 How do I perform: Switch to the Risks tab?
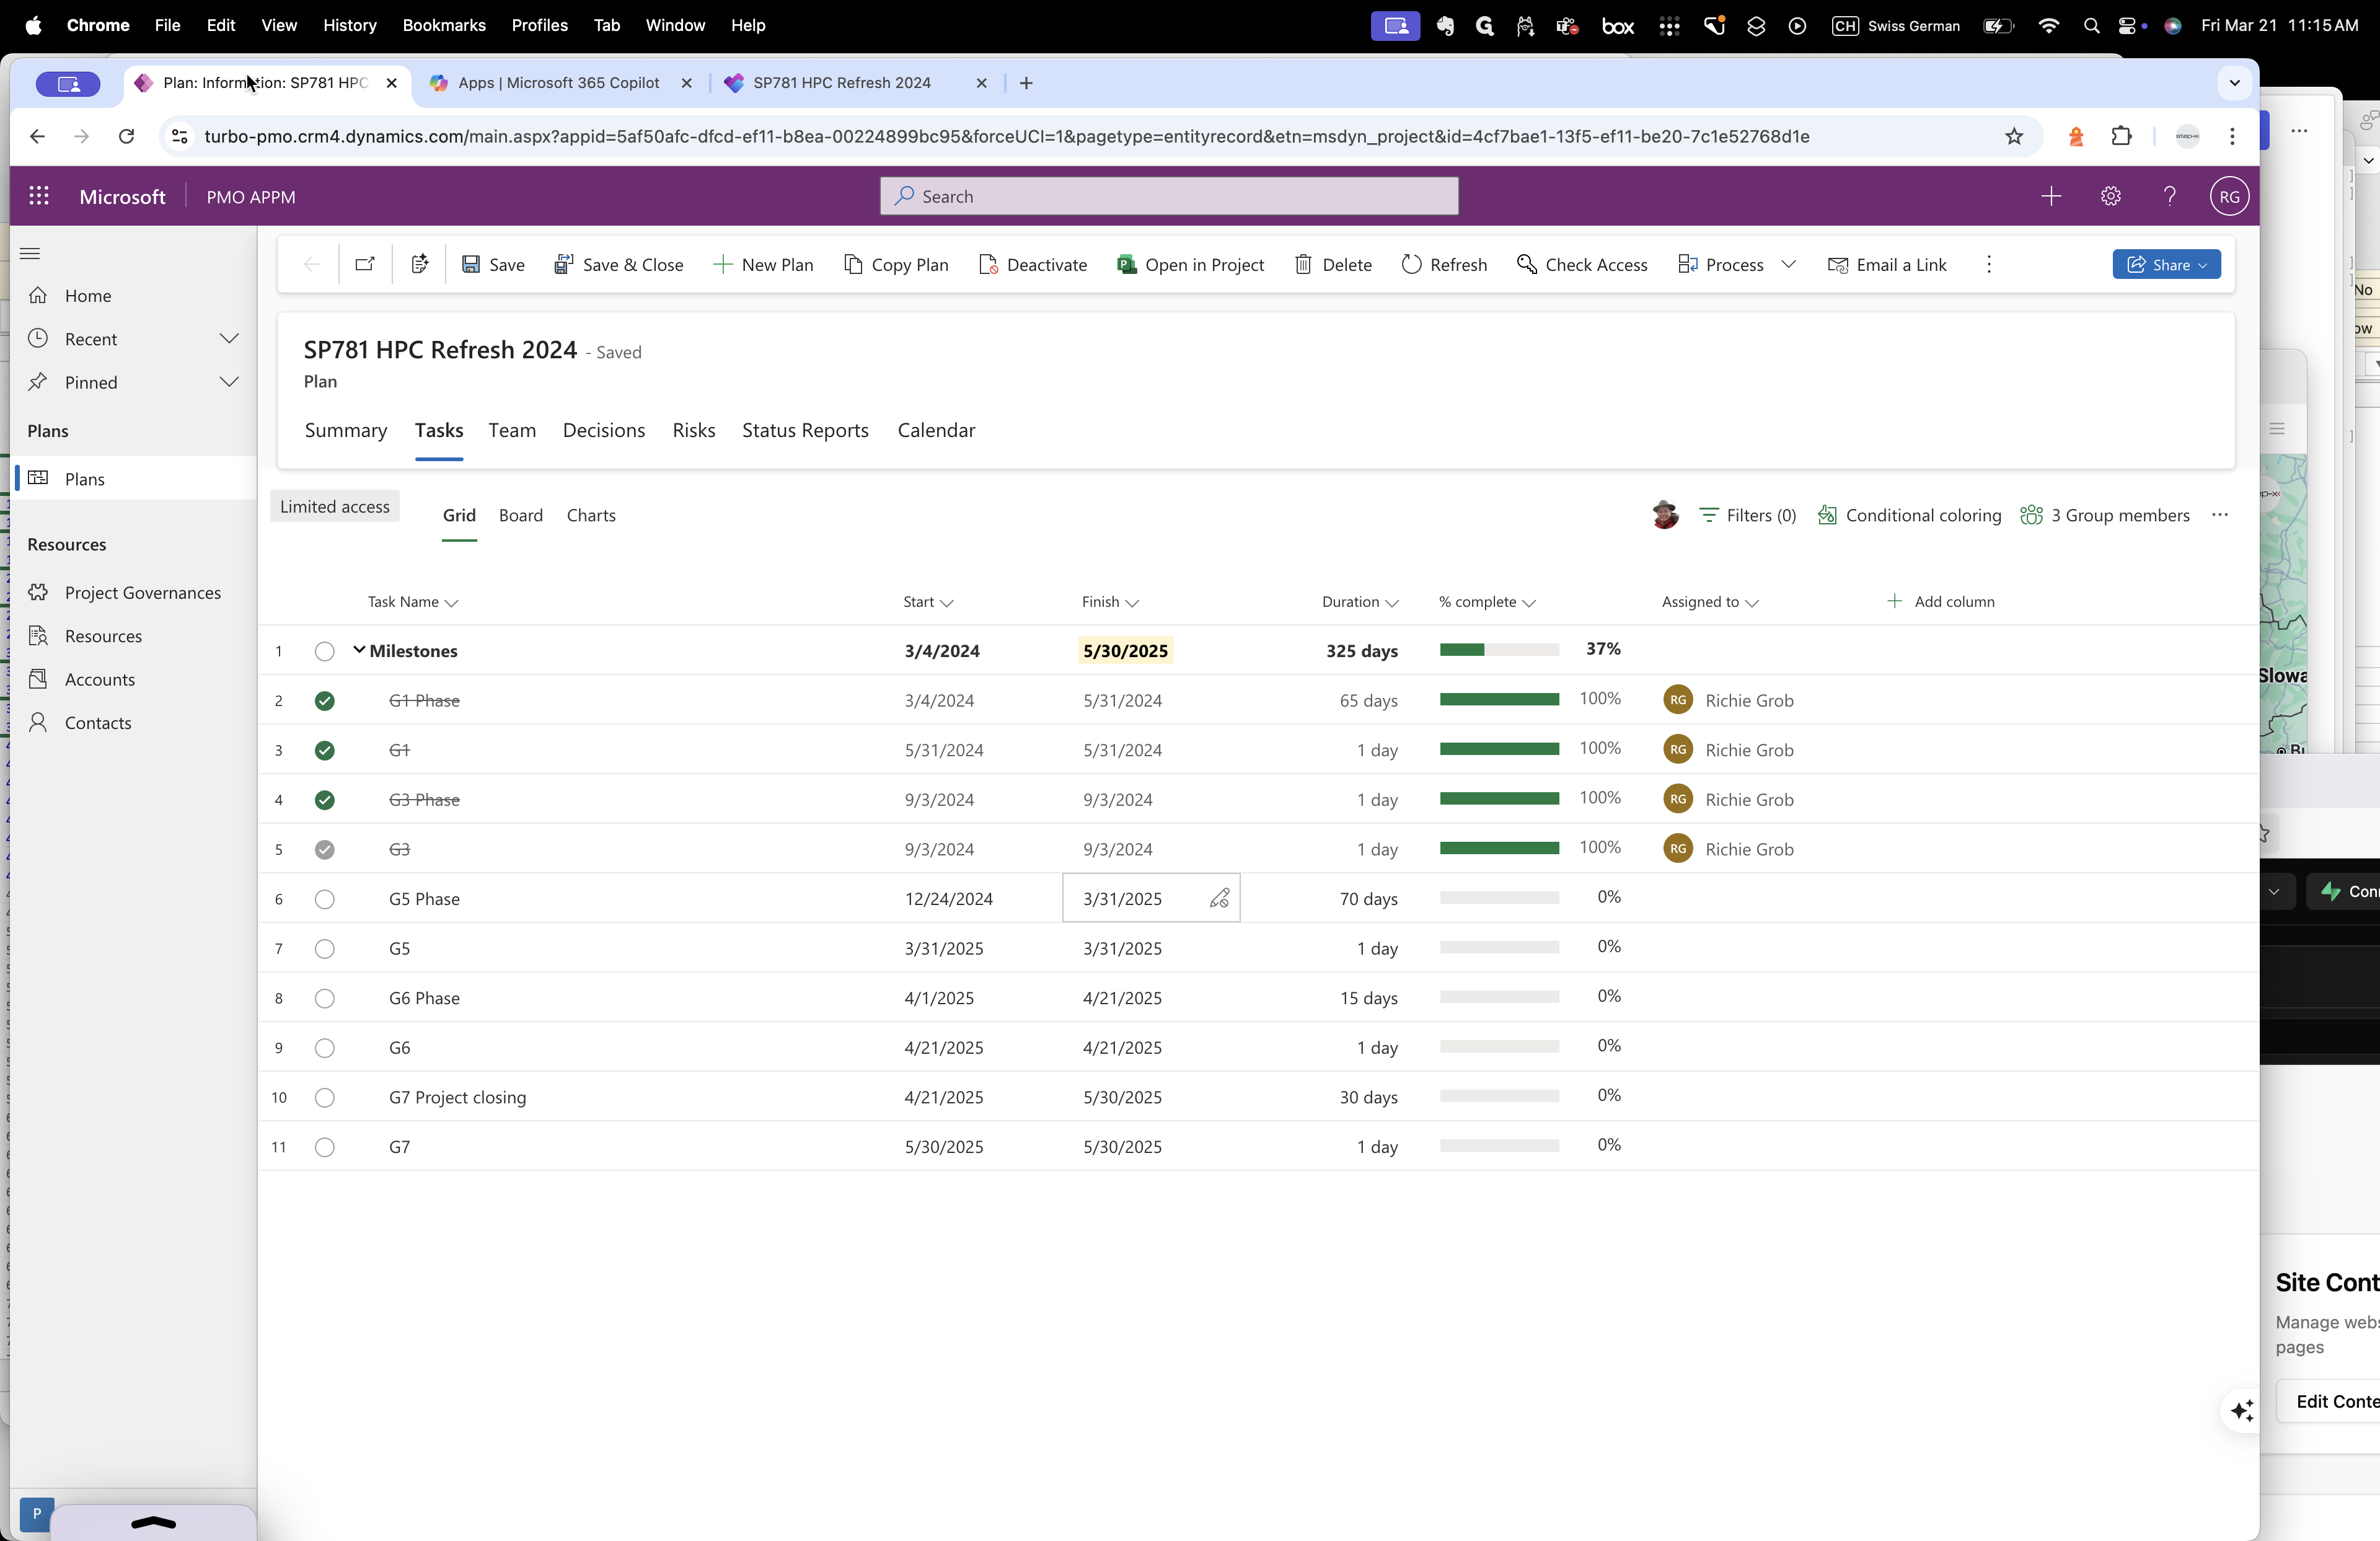tap(694, 430)
